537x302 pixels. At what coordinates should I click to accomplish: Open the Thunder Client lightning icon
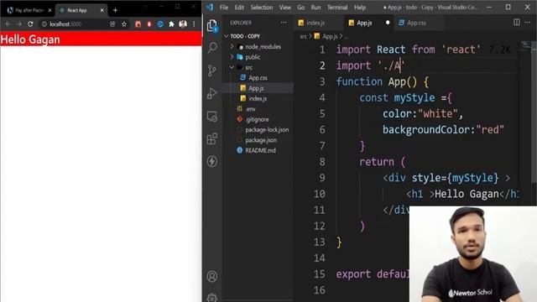[212, 161]
